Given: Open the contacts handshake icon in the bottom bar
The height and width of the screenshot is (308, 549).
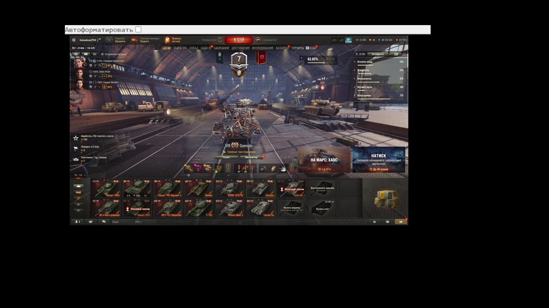Looking at the screenshot, I should pos(91,222).
